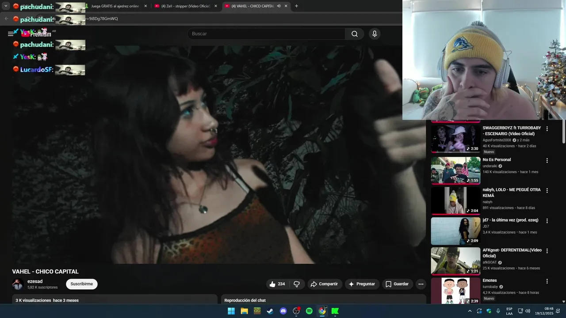Screen dimensions: 566x318
Task: Dislike the VAHEL video
Action: 297,284
